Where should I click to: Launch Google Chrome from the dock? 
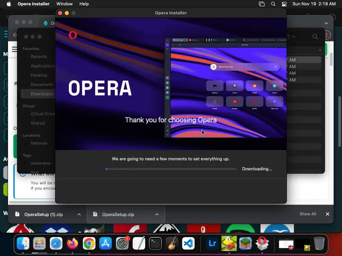coord(89,243)
